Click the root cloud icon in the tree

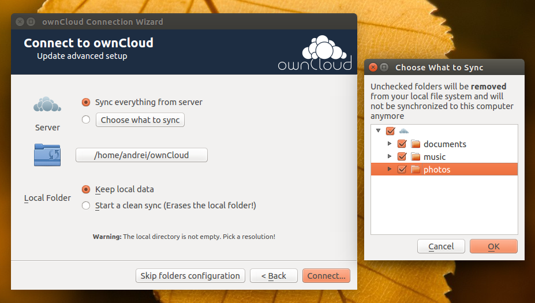coord(404,131)
